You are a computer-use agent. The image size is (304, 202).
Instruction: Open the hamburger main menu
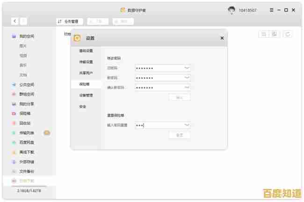click(x=271, y=10)
